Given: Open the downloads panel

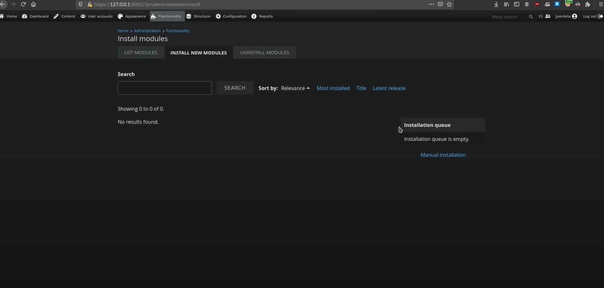Looking at the screenshot, I should 496,4.
